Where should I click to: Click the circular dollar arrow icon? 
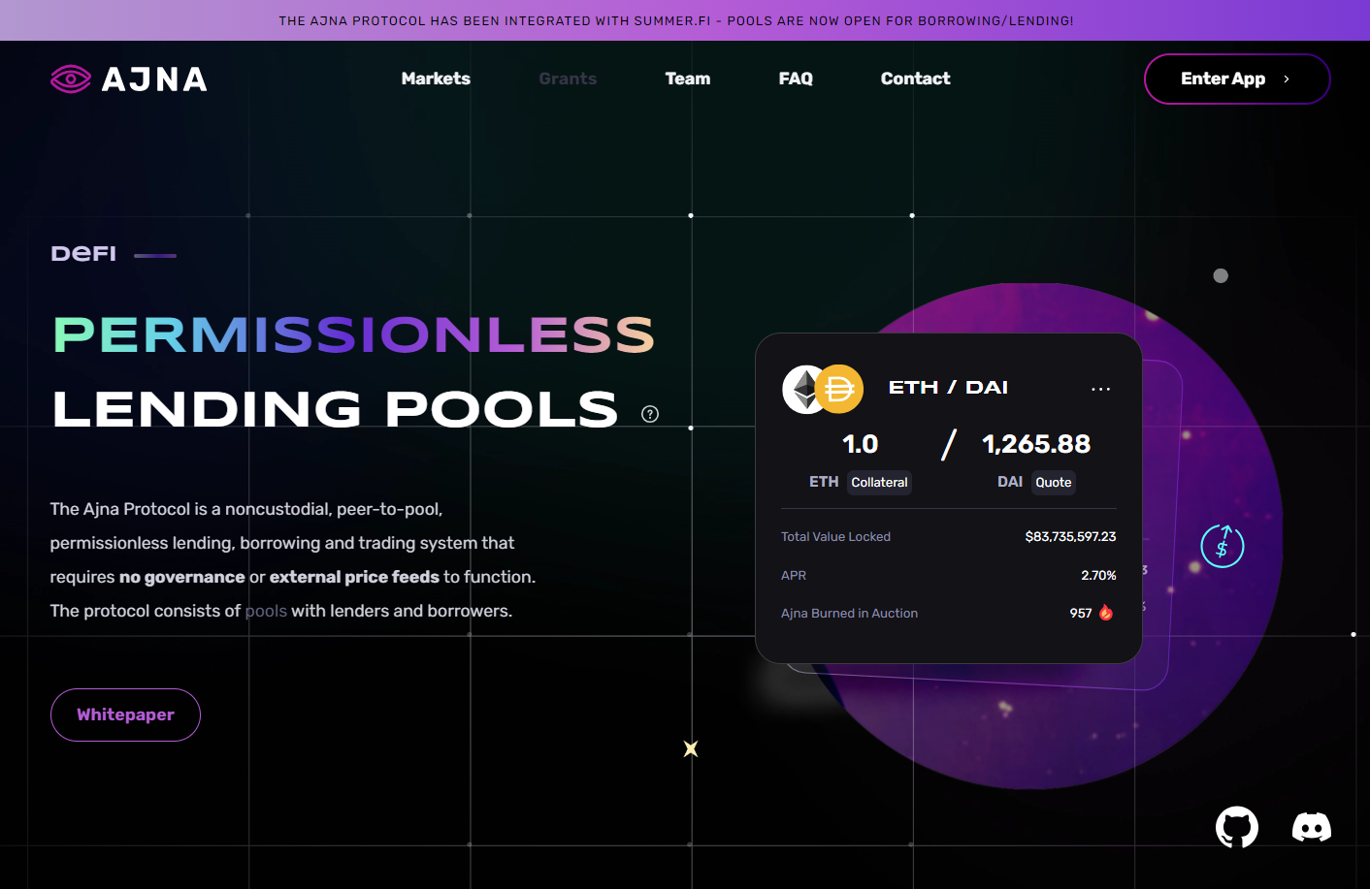1222,547
